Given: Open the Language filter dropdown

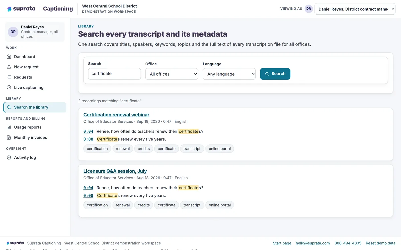Looking at the screenshot, I should coord(229,74).
